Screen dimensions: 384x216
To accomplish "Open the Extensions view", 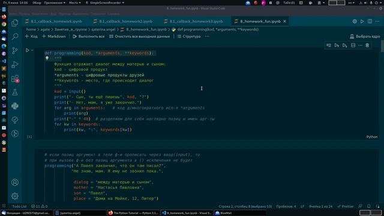I will (x=14, y=79).
